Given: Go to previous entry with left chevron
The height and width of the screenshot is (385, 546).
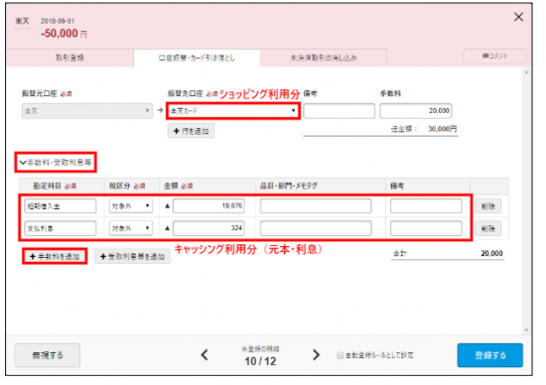Looking at the screenshot, I should click(x=205, y=355).
